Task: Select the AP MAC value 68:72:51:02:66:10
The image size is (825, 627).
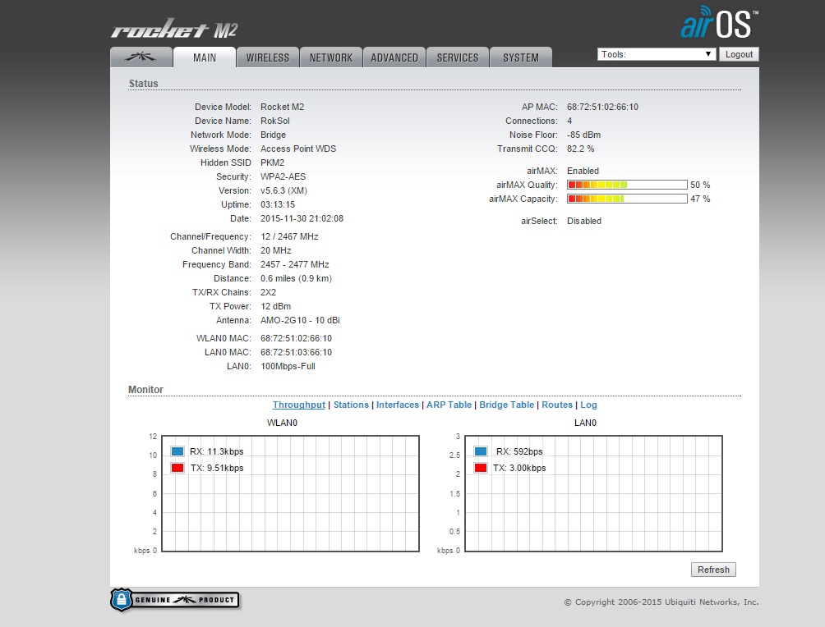Action: click(602, 107)
